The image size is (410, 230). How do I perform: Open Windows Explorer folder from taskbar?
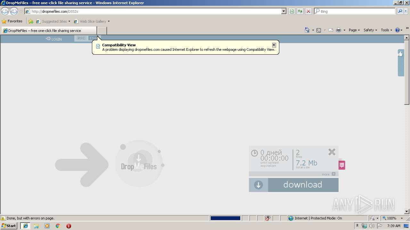36,226
